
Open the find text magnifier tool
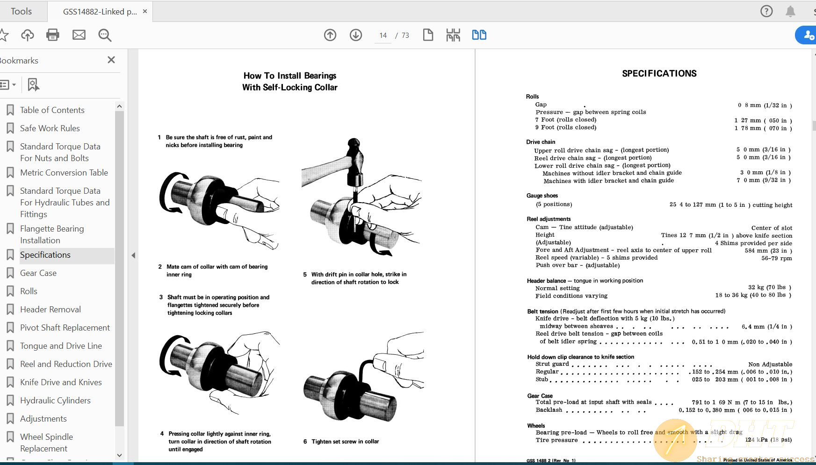click(x=105, y=35)
